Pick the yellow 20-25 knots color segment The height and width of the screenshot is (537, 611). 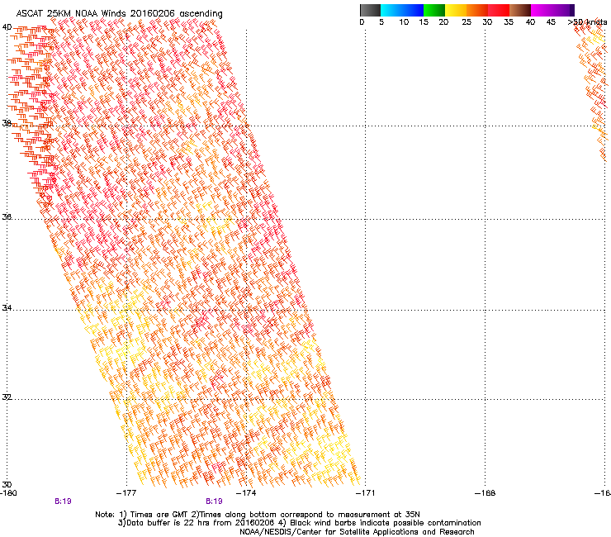click(x=456, y=10)
